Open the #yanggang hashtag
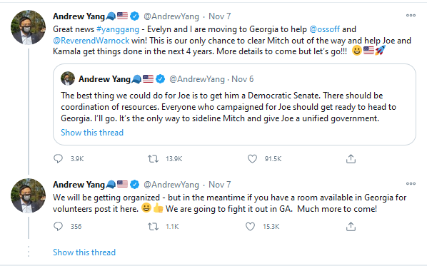 click(118, 29)
